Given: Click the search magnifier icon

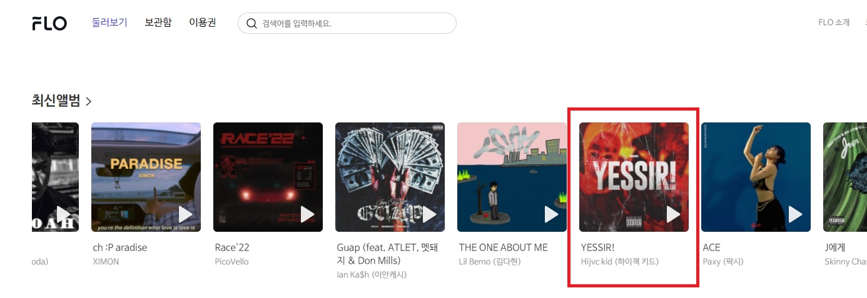Looking at the screenshot, I should click(x=251, y=24).
